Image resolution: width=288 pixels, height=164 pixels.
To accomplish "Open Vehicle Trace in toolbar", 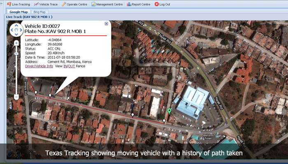I will 46,4.
